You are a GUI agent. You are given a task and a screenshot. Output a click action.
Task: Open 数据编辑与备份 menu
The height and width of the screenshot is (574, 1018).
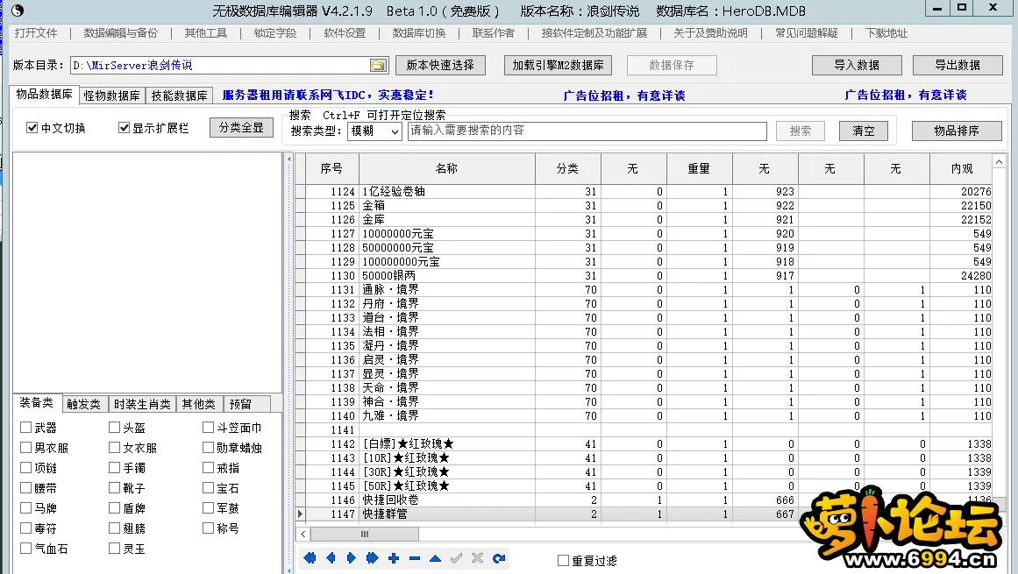121,33
